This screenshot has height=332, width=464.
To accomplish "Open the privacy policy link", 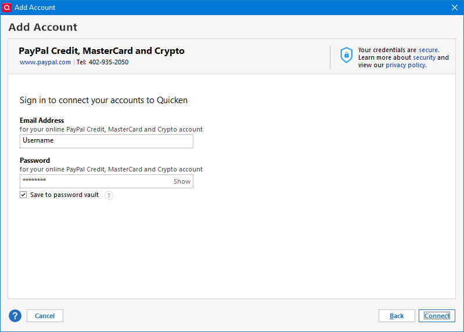I will (x=406, y=65).
